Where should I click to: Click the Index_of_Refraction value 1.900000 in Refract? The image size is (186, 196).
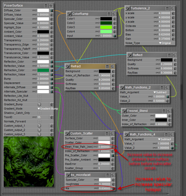point(105,75)
